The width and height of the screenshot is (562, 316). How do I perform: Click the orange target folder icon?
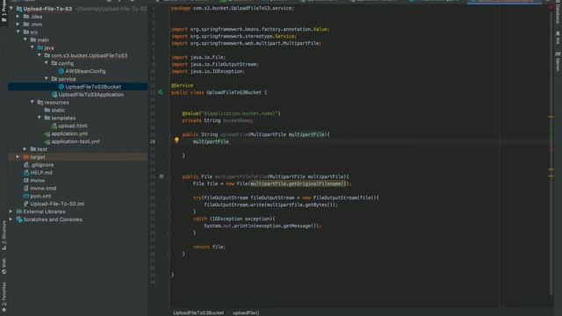[x=25, y=157]
